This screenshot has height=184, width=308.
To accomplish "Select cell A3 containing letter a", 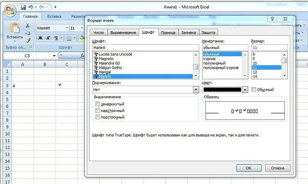I will [x=23, y=85].
